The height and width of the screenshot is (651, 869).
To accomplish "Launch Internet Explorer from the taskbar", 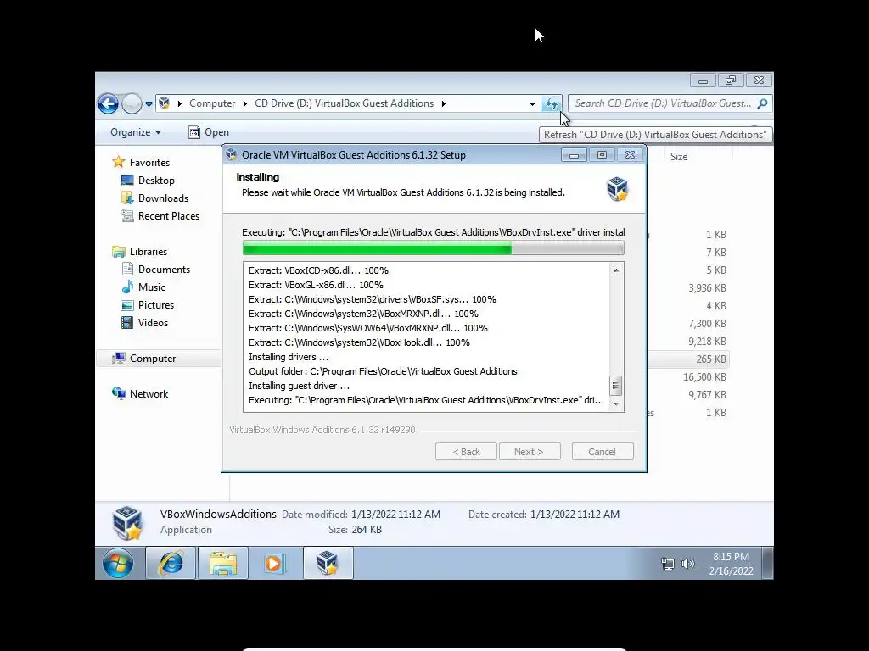I will (171, 564).
